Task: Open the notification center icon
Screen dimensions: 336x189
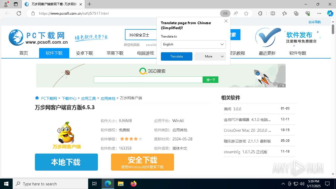Action: pyautogui.click(x=327, y=184)
